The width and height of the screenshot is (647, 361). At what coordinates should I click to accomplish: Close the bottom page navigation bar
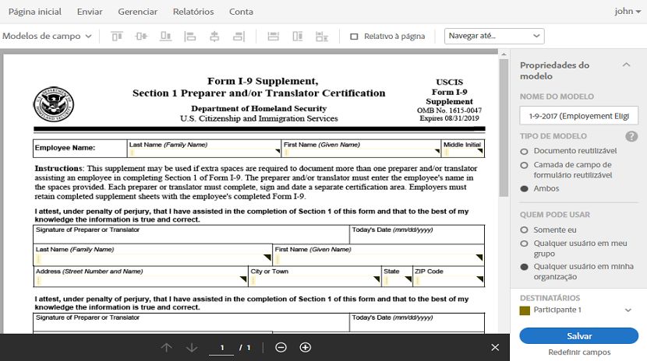coord(495,348)
